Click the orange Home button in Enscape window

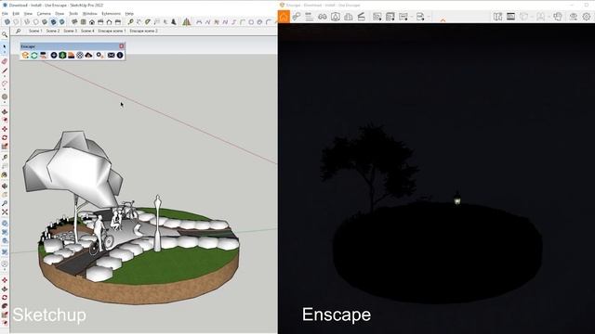284,17
